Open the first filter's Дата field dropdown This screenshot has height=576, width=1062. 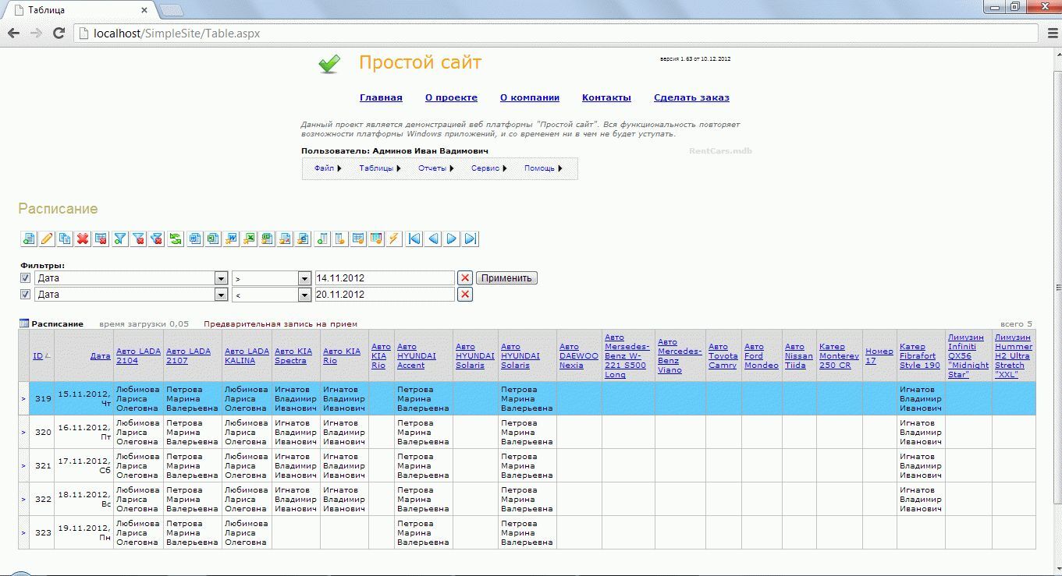pyautogui.click(x=220, y=278)
